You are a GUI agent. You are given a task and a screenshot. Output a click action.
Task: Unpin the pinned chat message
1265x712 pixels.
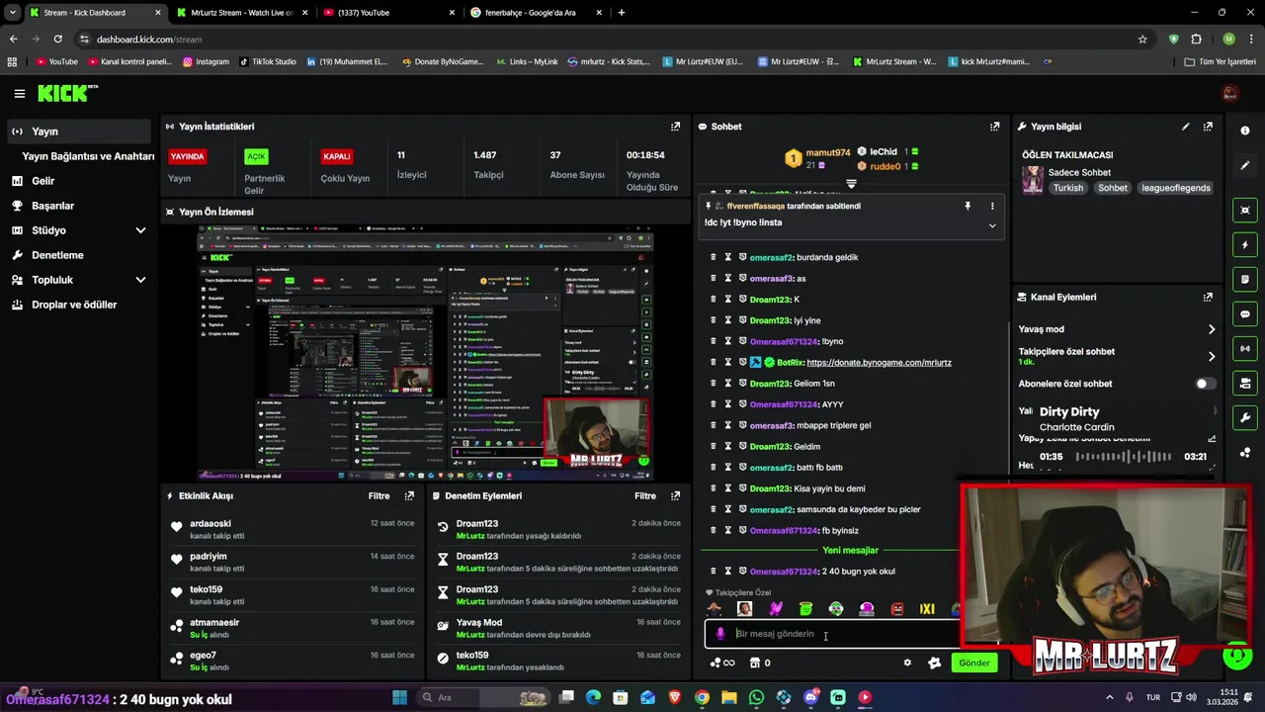[x=968, y=206]
